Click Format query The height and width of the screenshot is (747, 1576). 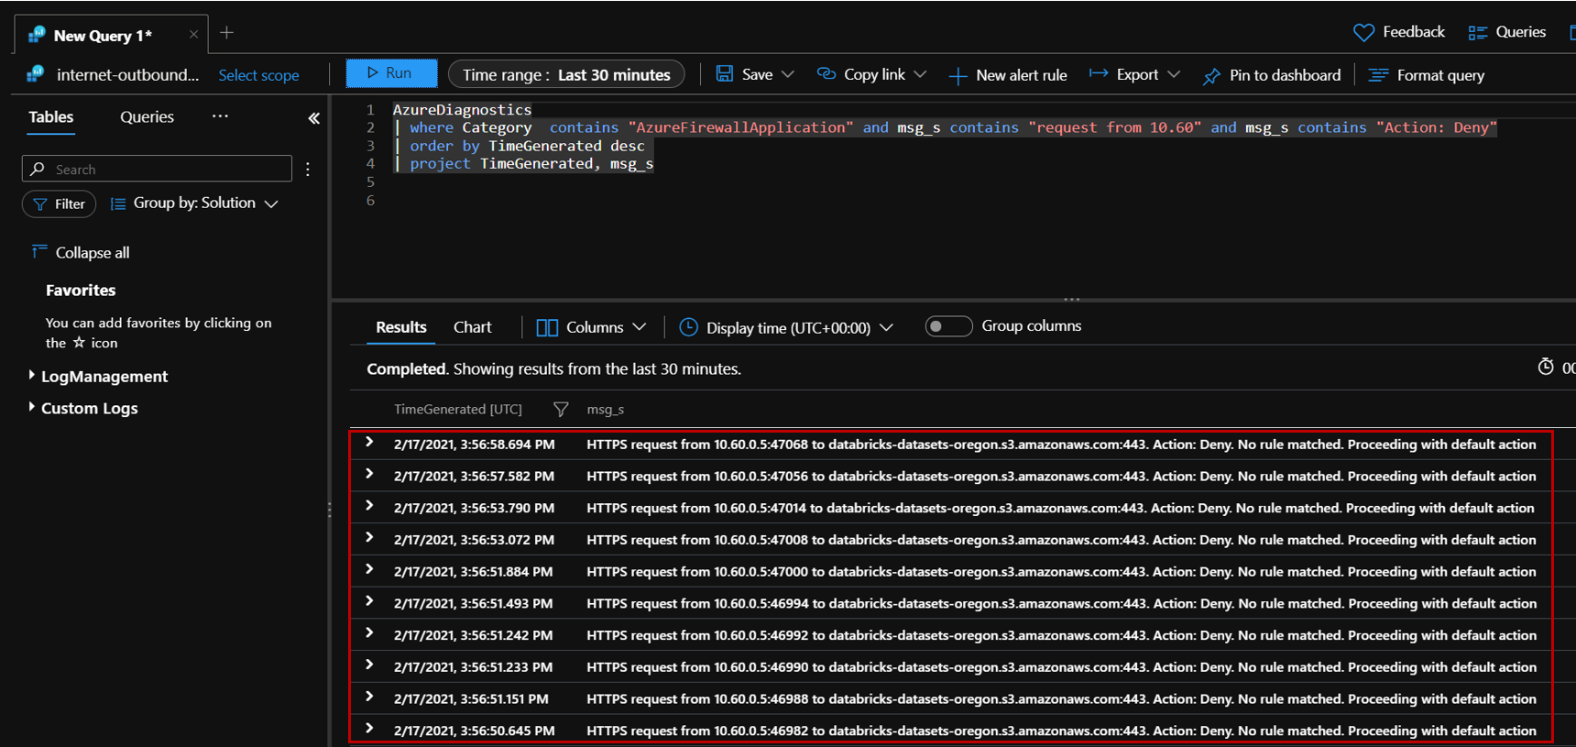point(1427,75)
